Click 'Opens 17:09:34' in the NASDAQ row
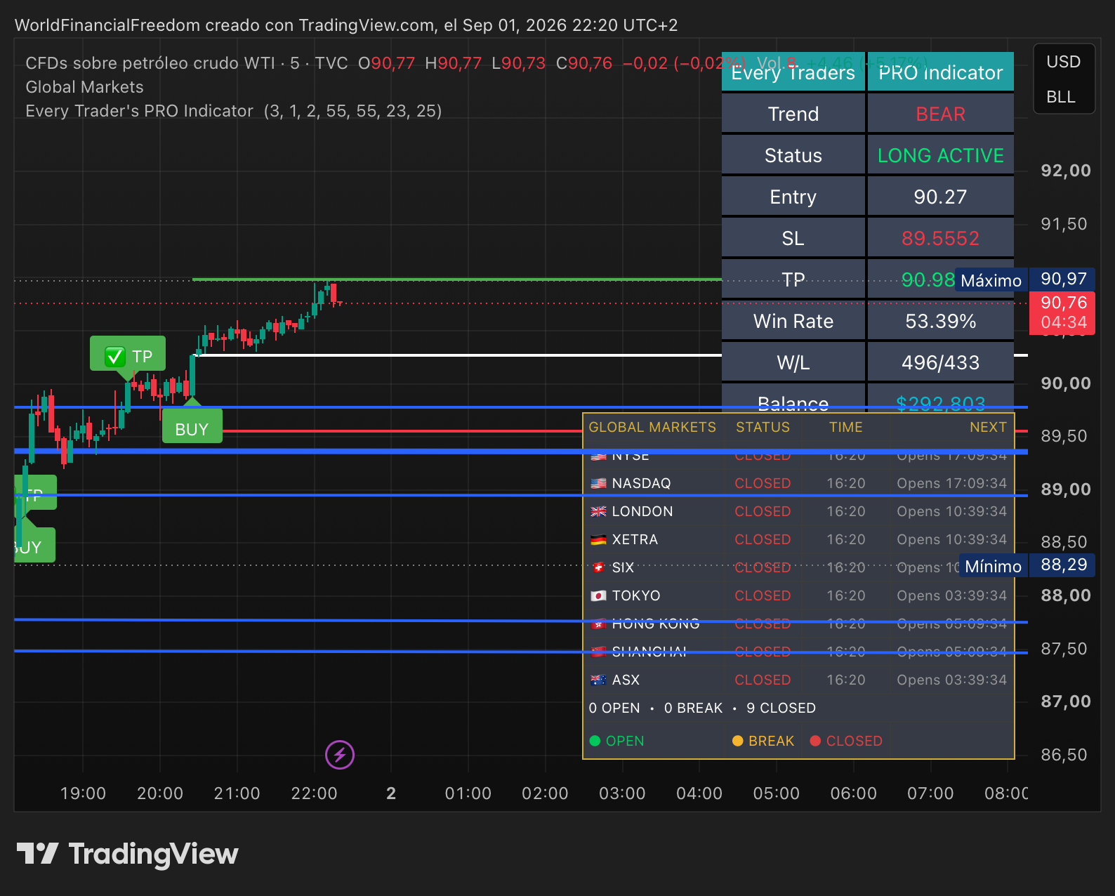1115x896 pixels. pyautogui.click(x=951, y=483)
